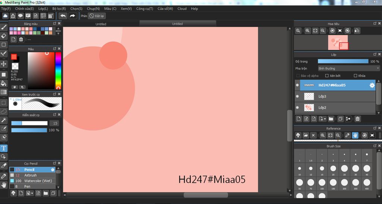Select eyedropper in Reference panel
382x204 pixels.
coord(348,135)
